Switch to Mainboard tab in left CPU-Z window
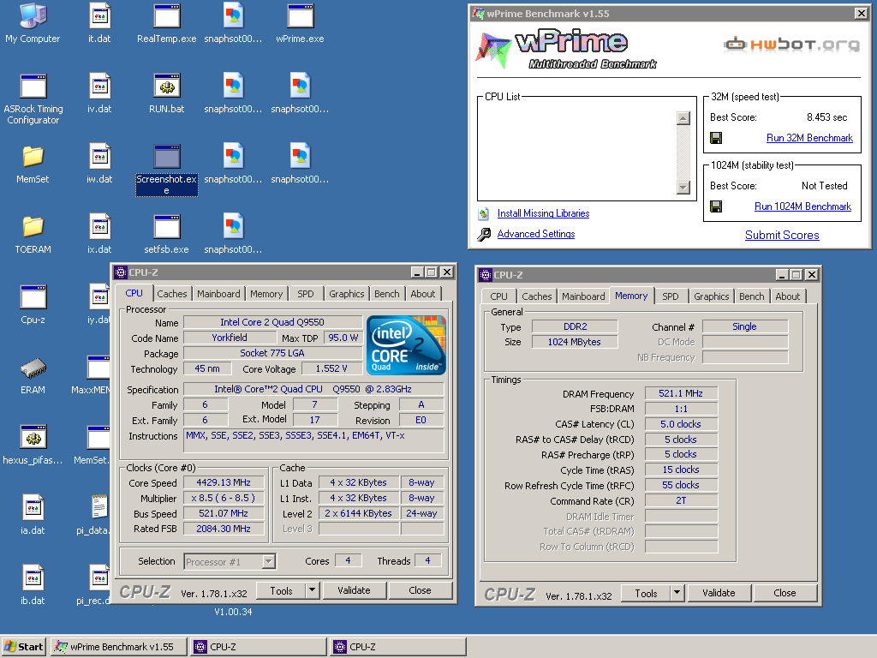The height and width of the screenshot is (658, 877). pyautogui.click(x=218, y=294)
